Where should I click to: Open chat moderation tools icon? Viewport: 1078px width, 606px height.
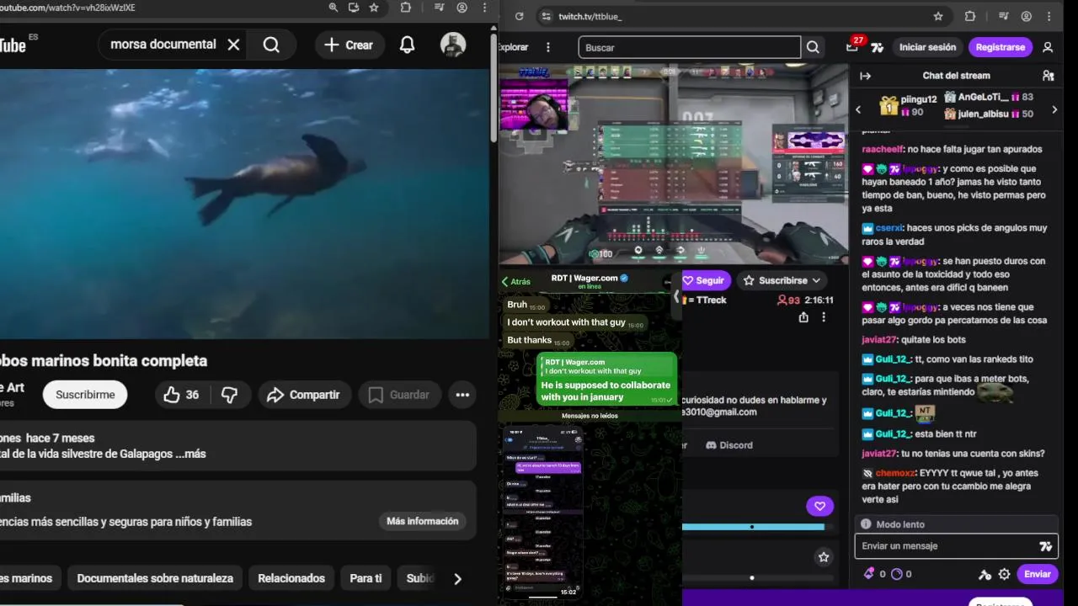coord(985,574)
